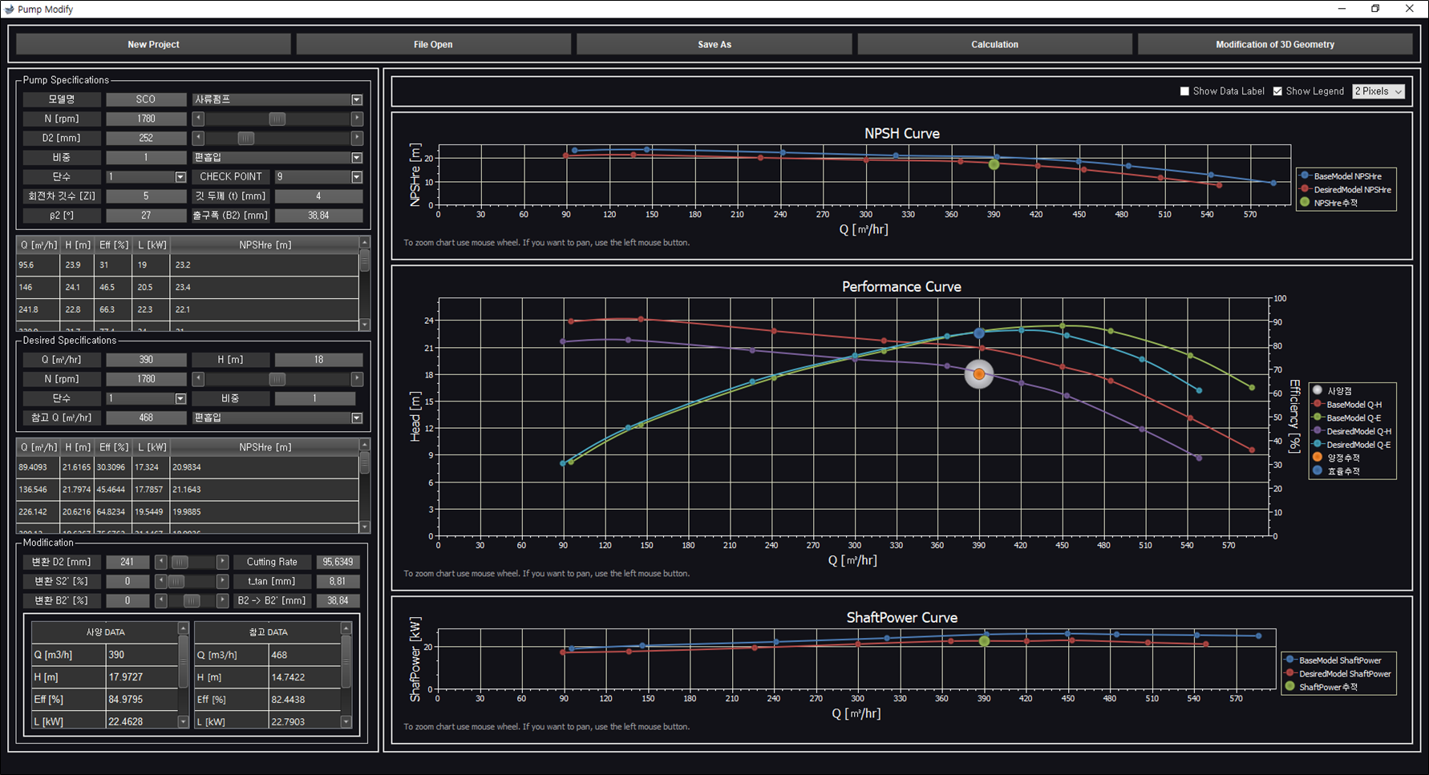Click orange 양정추적 legend marker

click(x=1317, y=458)
